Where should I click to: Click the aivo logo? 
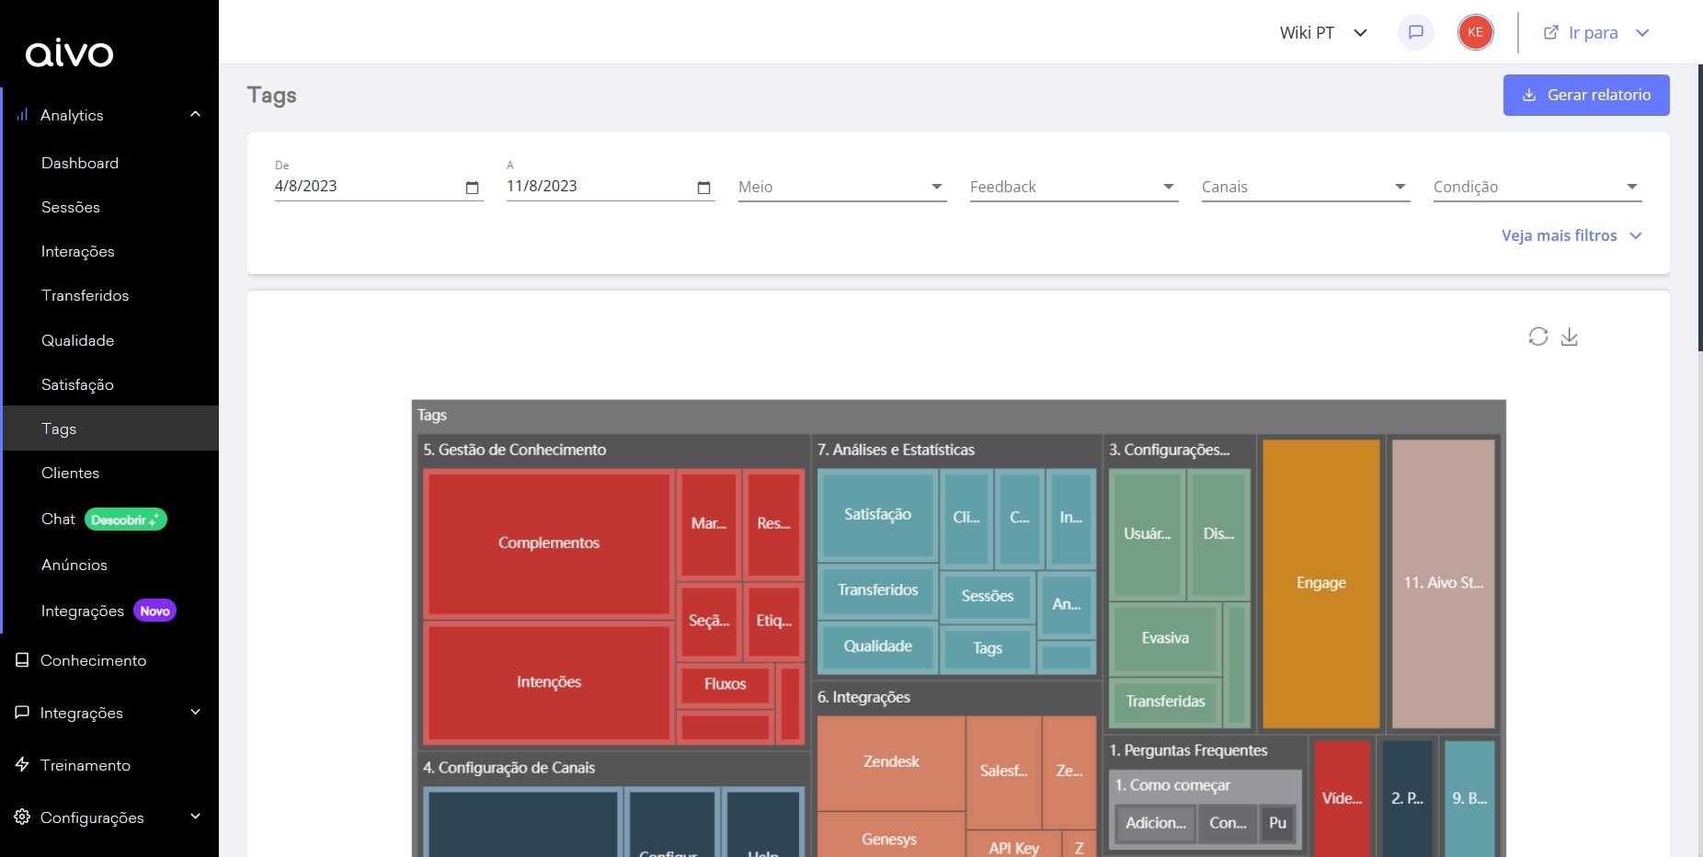click(70, 54)
